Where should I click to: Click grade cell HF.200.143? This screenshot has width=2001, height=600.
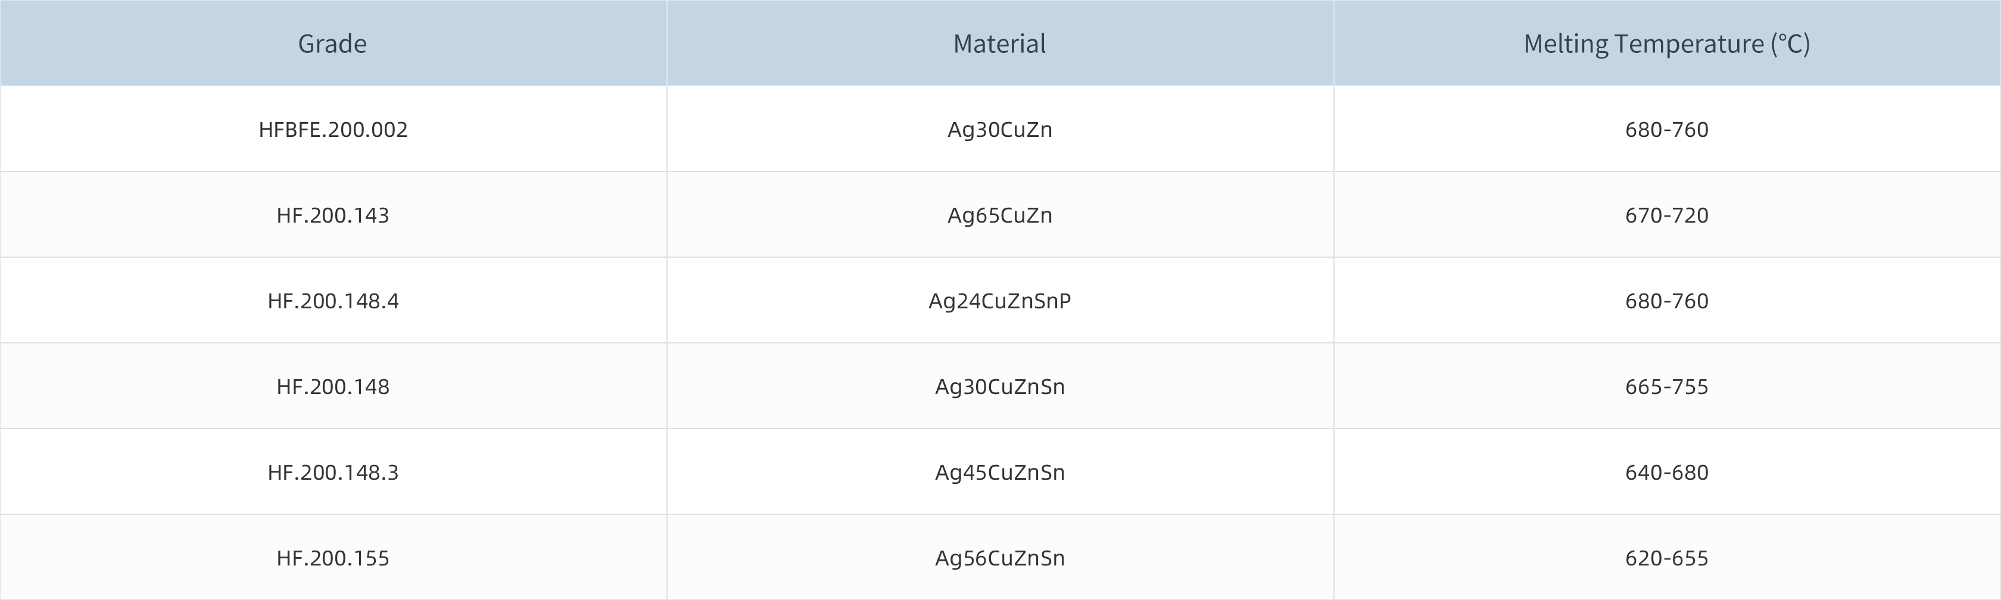click(332, 215)
